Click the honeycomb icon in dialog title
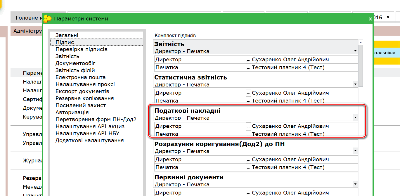 47,19
